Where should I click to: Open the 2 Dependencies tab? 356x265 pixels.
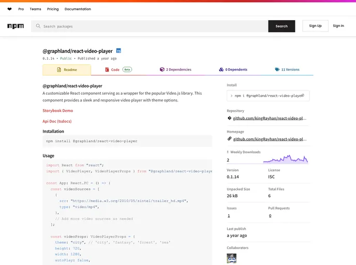(x=175, y=69)
